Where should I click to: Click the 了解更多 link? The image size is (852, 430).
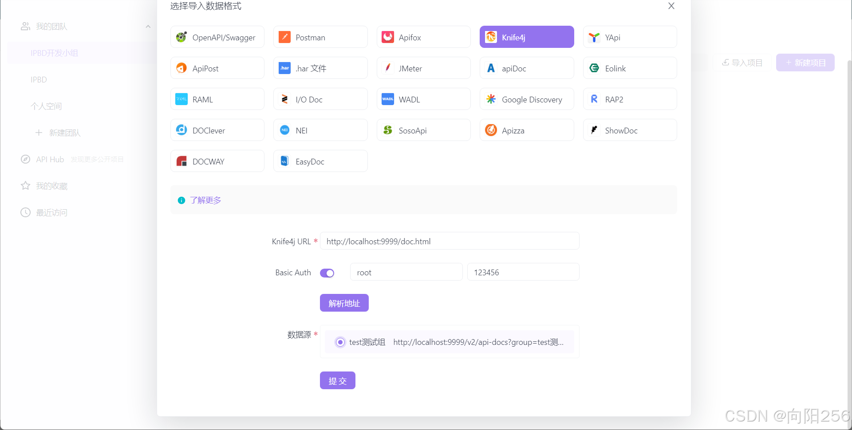coord(205,200)
